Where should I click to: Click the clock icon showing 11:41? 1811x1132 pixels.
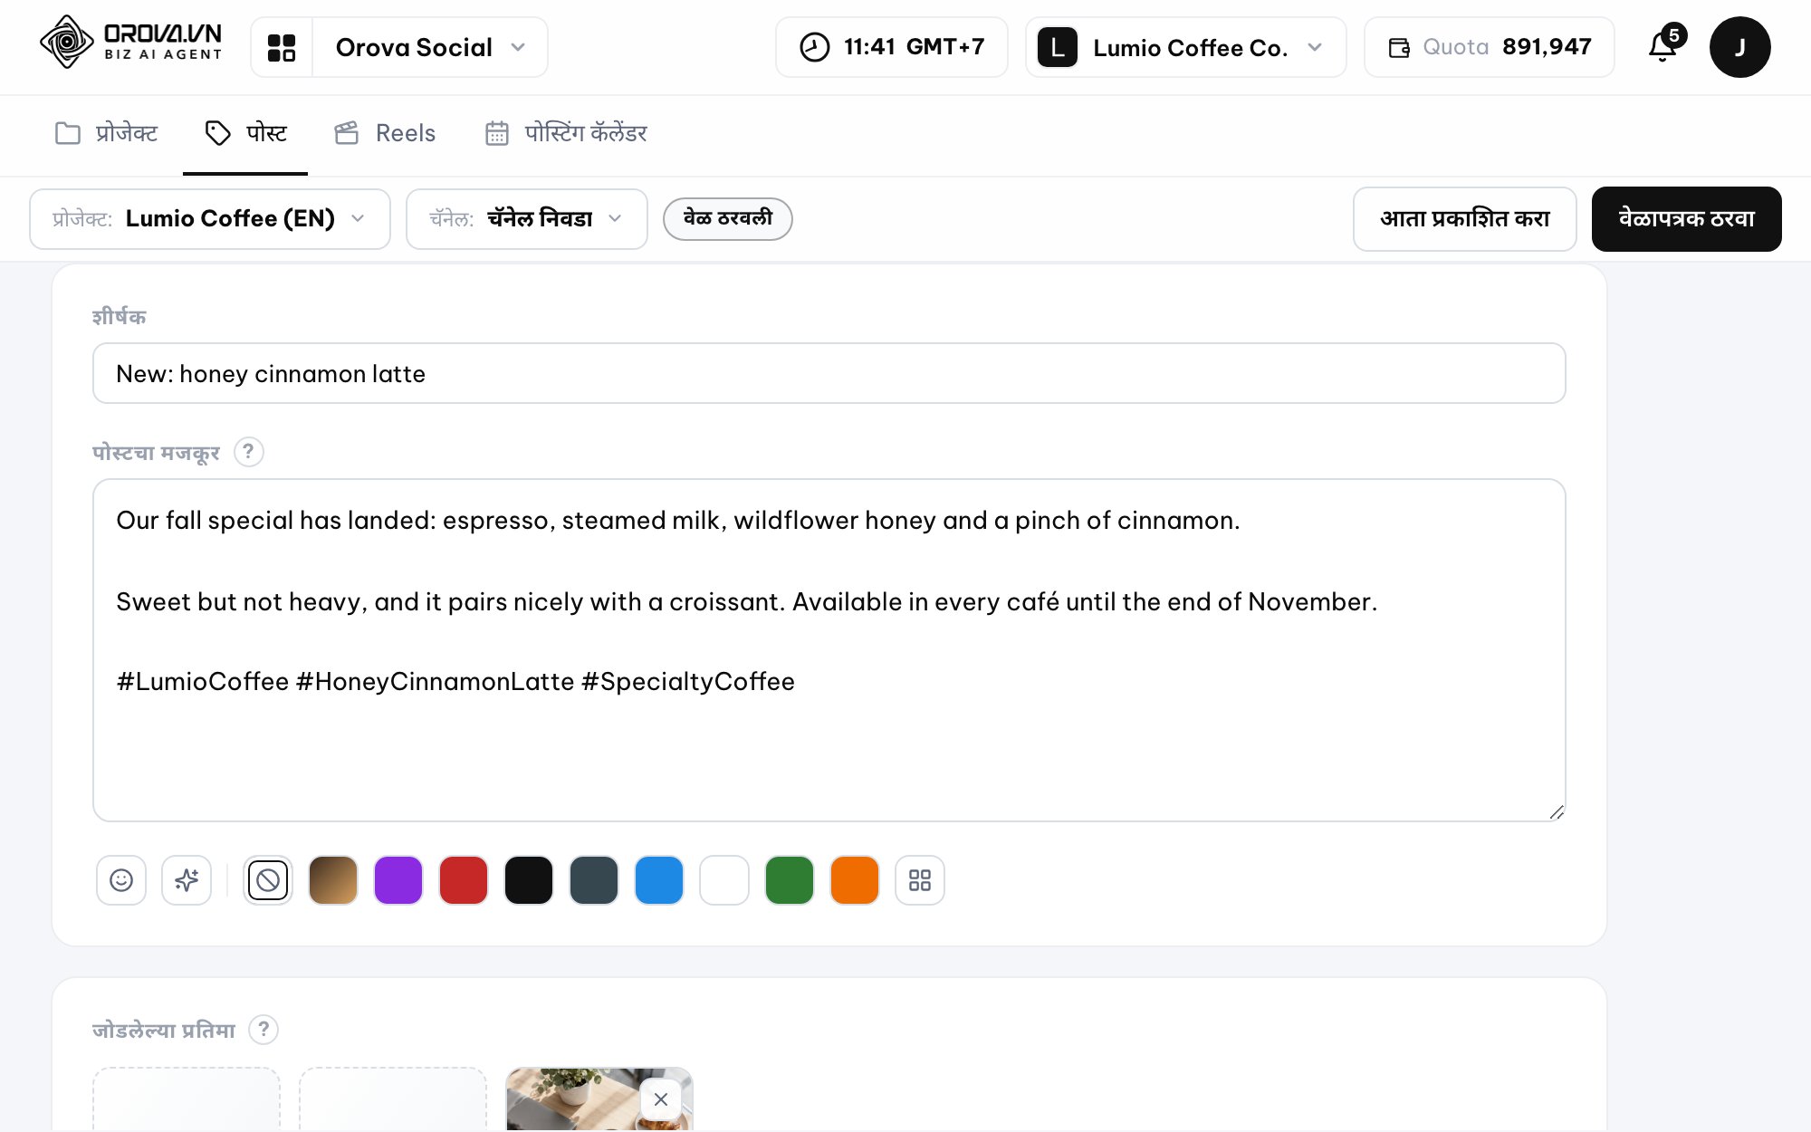(814, 47)
